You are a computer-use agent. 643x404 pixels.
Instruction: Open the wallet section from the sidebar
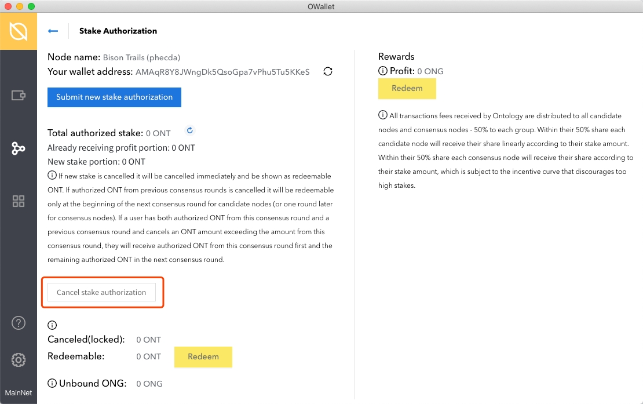tap(19, 95)
